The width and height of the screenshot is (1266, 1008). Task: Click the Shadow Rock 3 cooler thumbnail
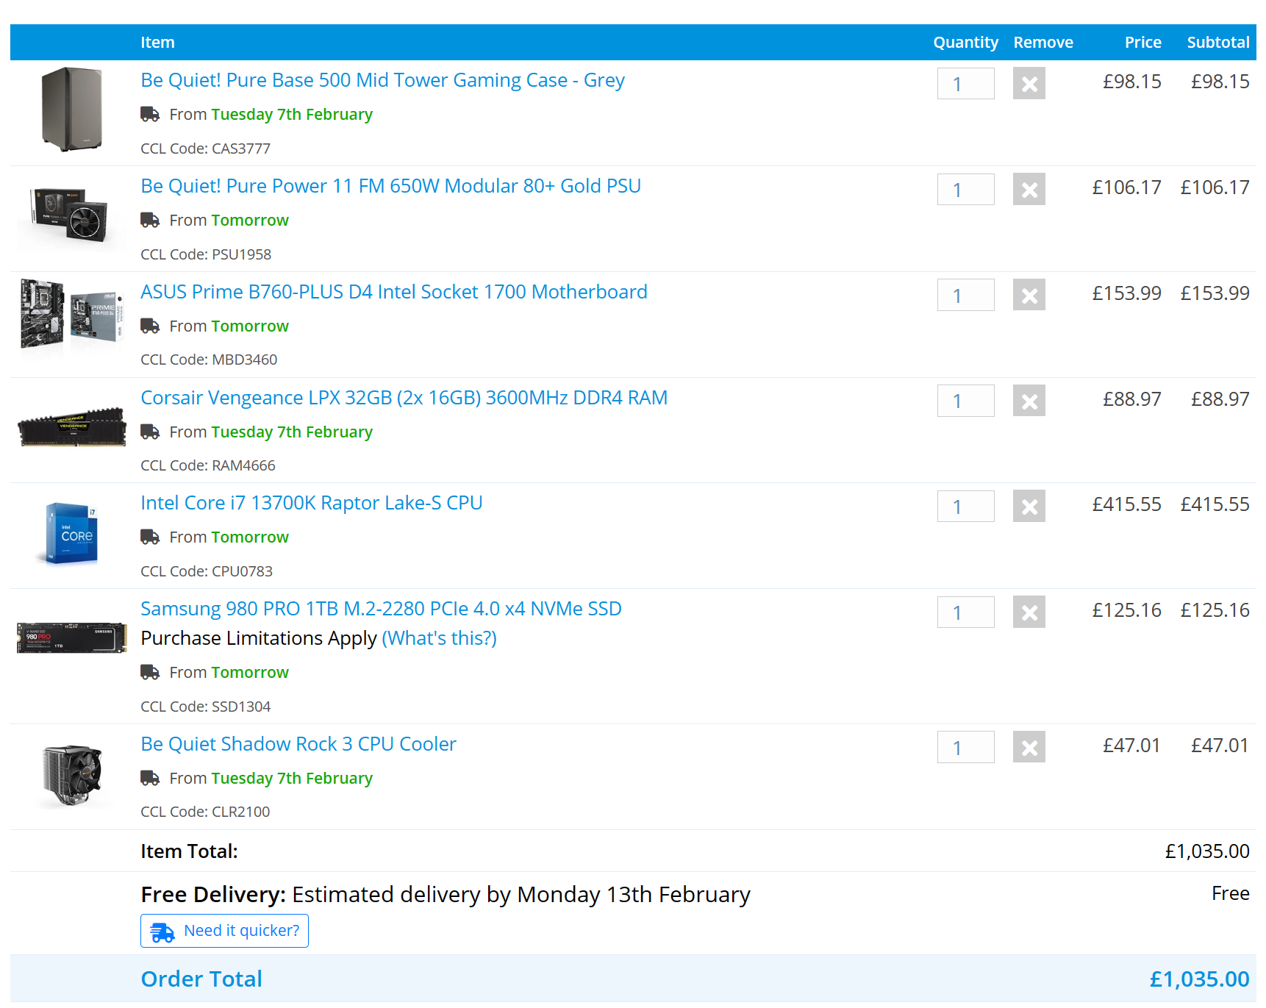click(x=71, y=776)
